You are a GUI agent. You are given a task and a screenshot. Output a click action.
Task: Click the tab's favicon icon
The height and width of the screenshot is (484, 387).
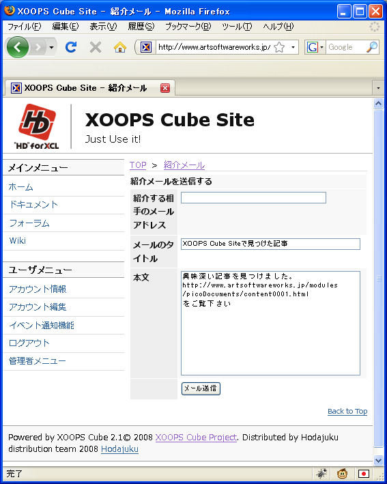click(16, 88)
